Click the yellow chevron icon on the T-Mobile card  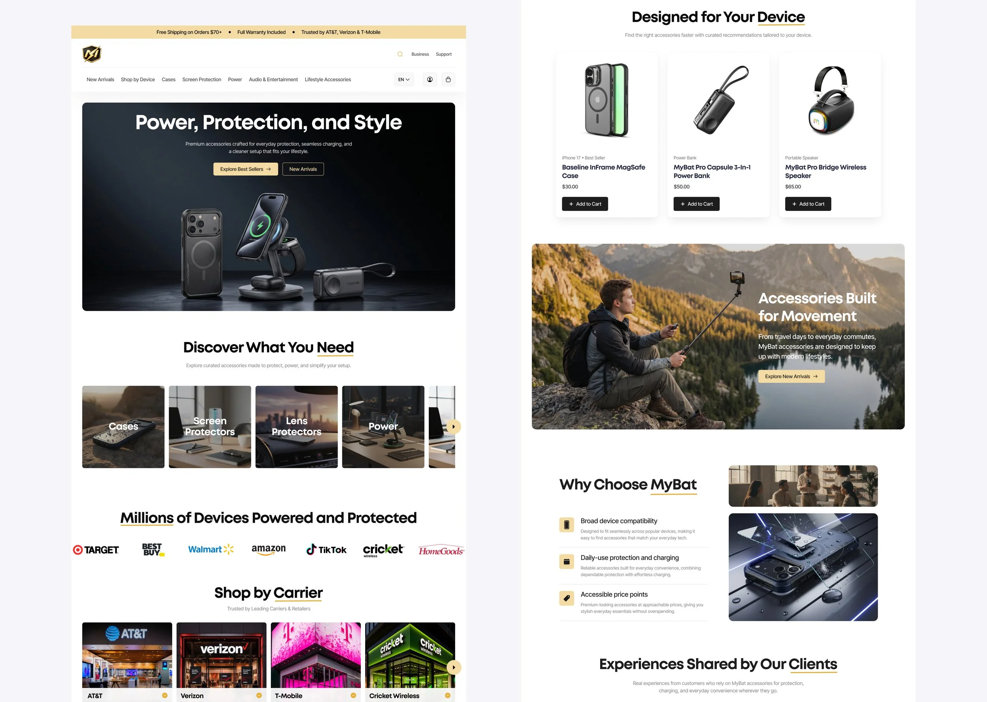tap(353, 696)
